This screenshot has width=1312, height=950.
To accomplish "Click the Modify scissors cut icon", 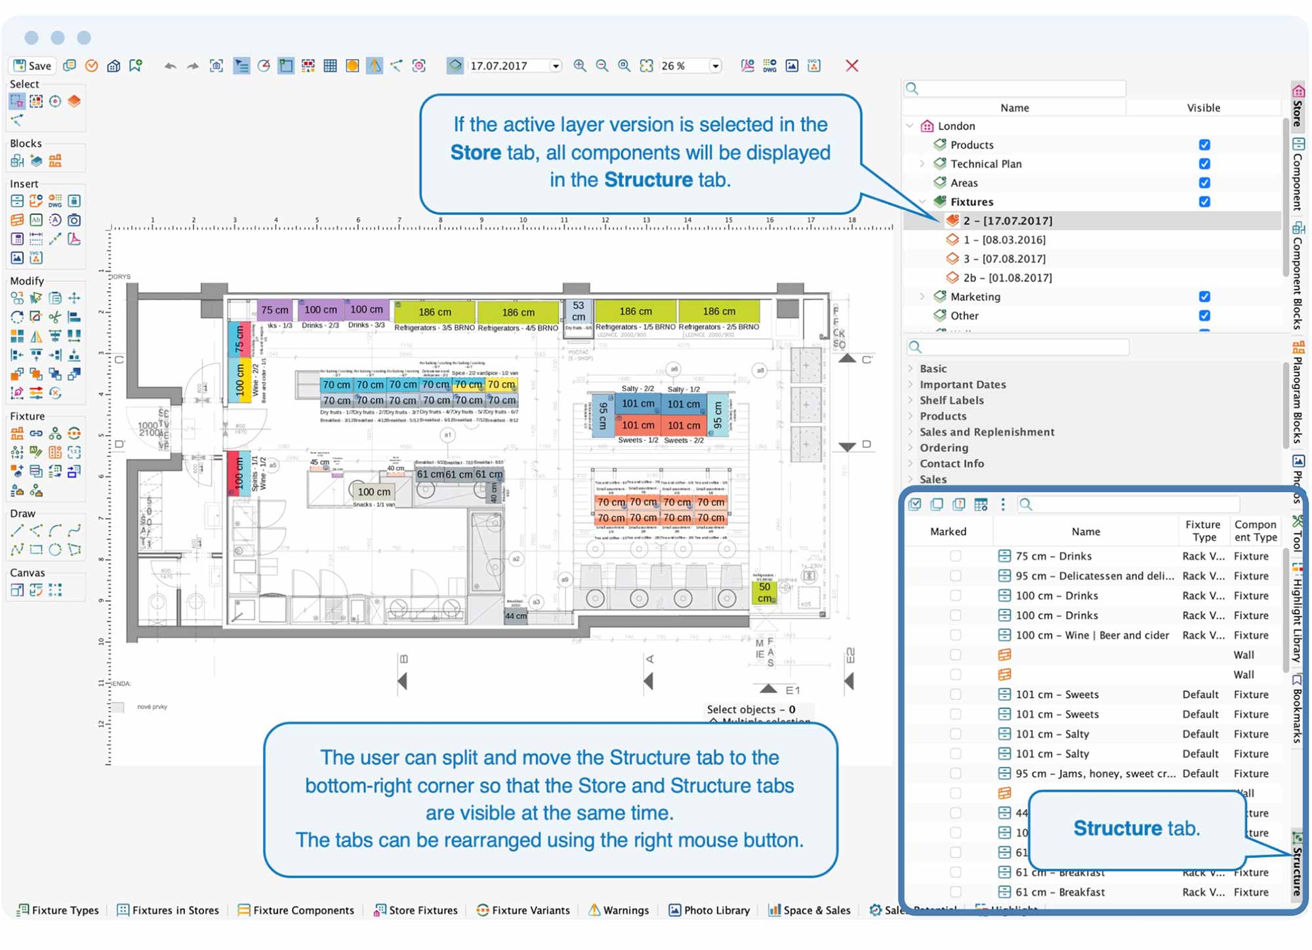I will click(55, 317).
